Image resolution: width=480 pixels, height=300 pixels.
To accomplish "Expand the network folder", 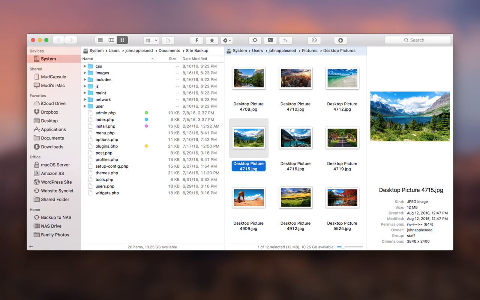I will coord(85,99).
